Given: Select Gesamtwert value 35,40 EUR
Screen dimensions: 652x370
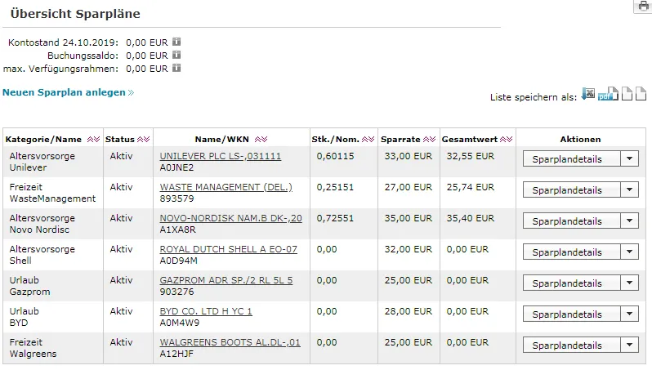Looking at the screenshot, I should [x=471, y=218].
